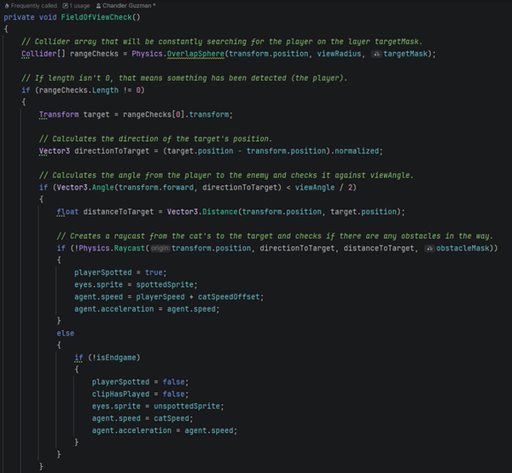The image size is (512, 473).
Task: Click the 'void' return type keyword
Action: coord(48,17)
